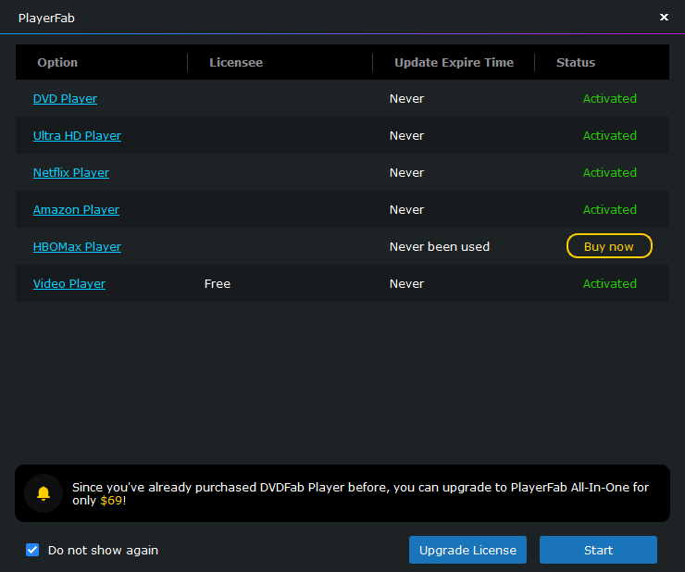The image size is (685, 572).
Task: Open the DVD Player link
Action: (x=65, y=99)
